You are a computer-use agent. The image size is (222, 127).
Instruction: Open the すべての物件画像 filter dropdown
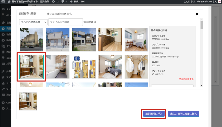(33, 22)
